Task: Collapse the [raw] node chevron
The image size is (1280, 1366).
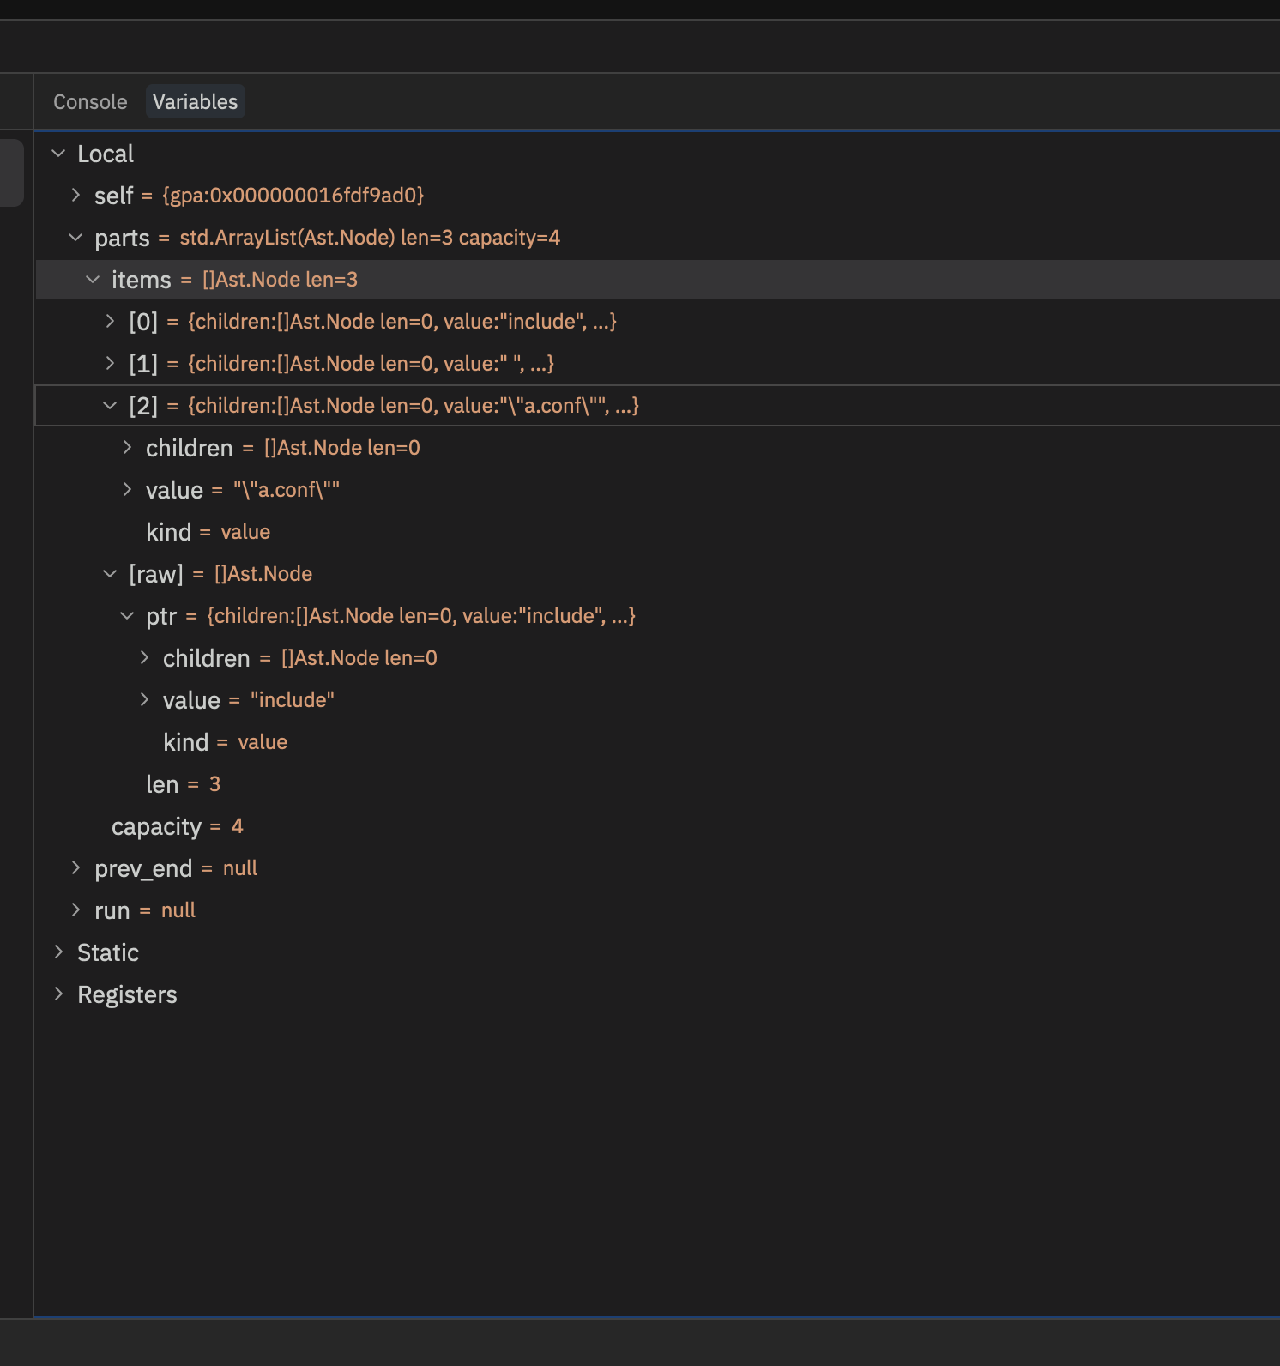Action: click(x=110, y=574)
